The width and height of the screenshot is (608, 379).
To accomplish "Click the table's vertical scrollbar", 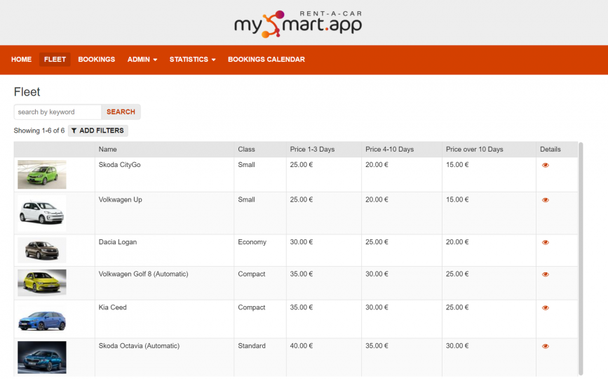I will coord(581,259).
